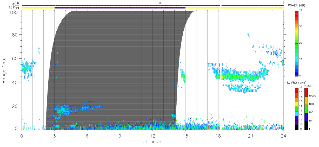This screenshot has height=147, width=319.
Task: Click the blue 10 swatch in the NOISE legend
Action: coord(306,117)
